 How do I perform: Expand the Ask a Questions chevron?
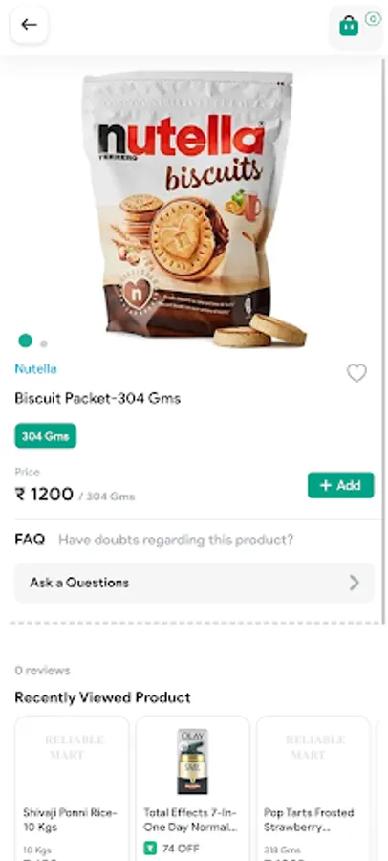point(355,583)
